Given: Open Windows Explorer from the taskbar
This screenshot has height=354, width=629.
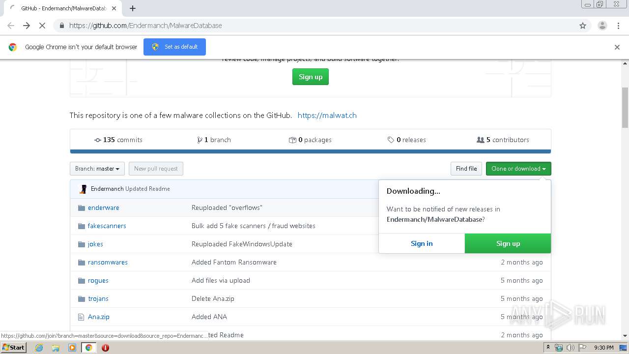Looking at the screenshot, I should [56, 348].
